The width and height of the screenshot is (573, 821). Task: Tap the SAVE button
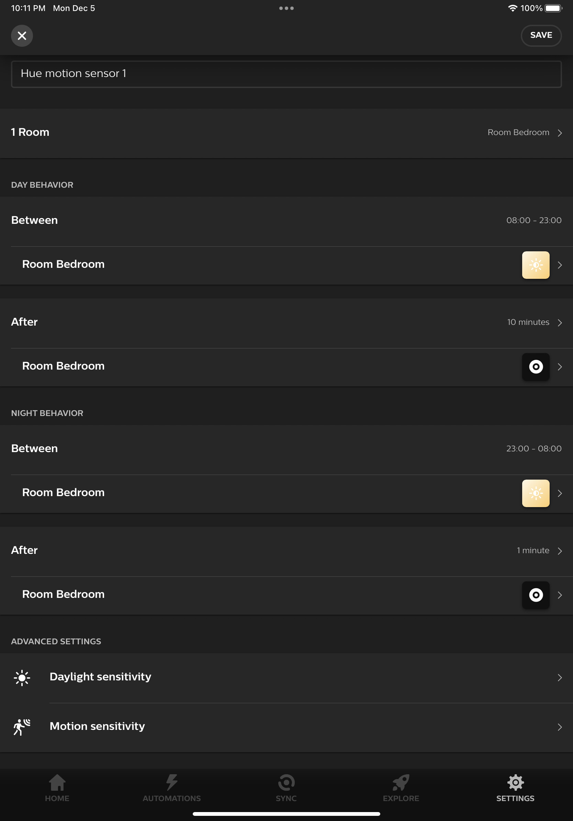tap(541, 35)
